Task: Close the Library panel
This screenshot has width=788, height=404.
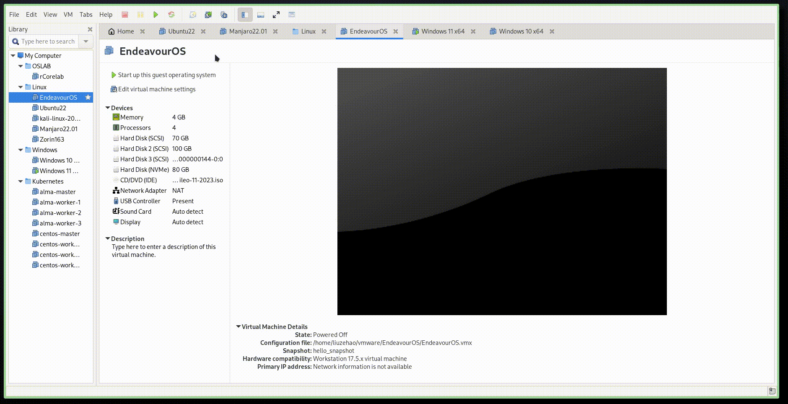Action: (x=90, y=29)
